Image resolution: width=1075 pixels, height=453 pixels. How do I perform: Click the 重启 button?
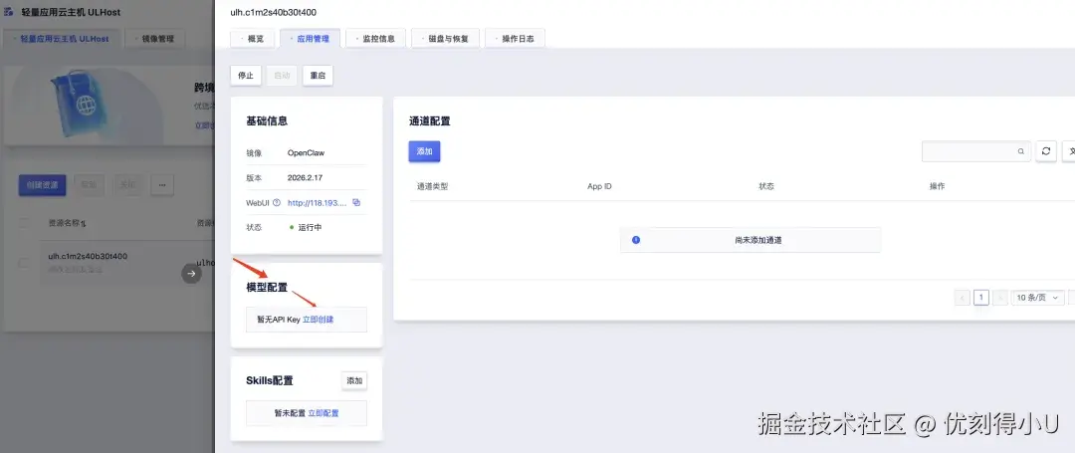318,76
